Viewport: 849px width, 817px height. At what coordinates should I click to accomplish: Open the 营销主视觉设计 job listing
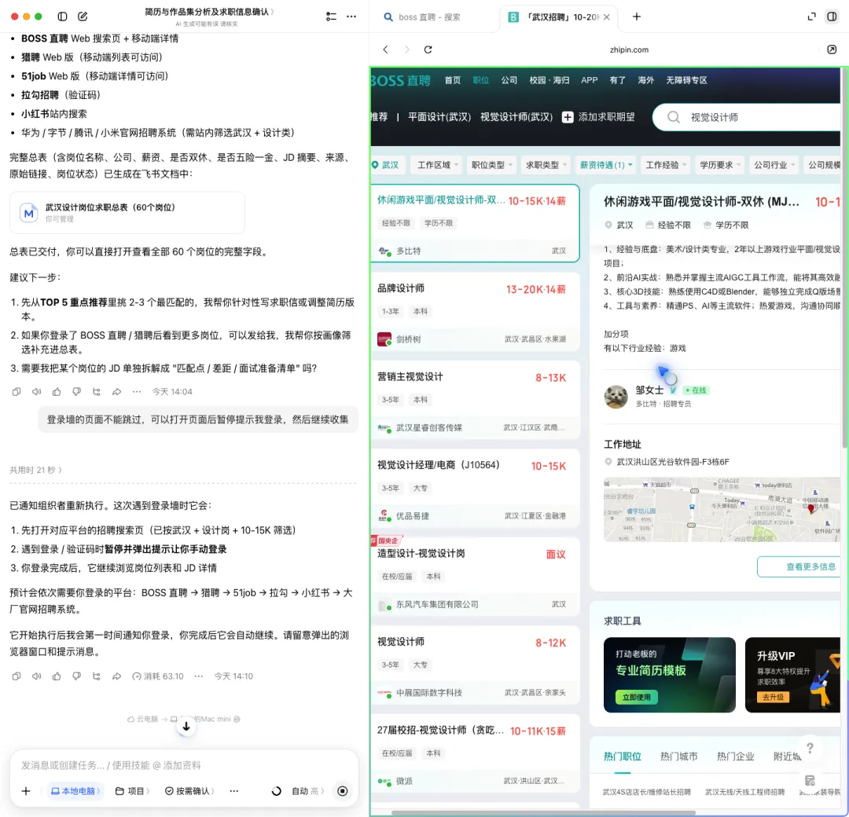[x=475, y=401]
